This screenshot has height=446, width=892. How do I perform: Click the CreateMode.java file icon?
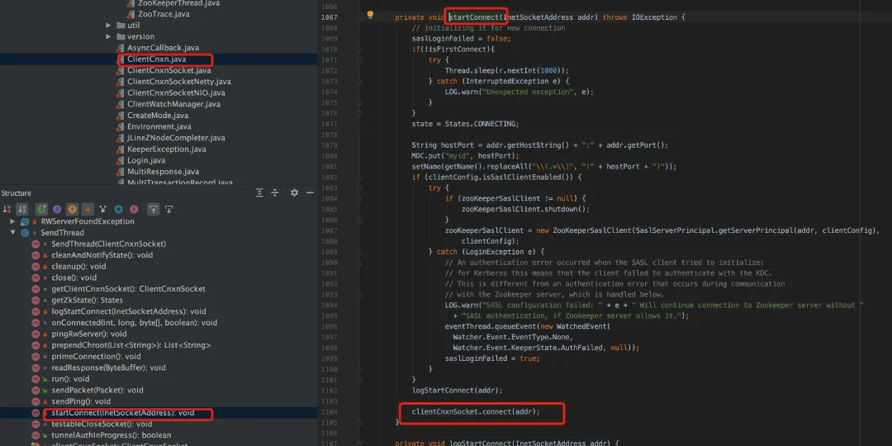[x=120, y=116]
